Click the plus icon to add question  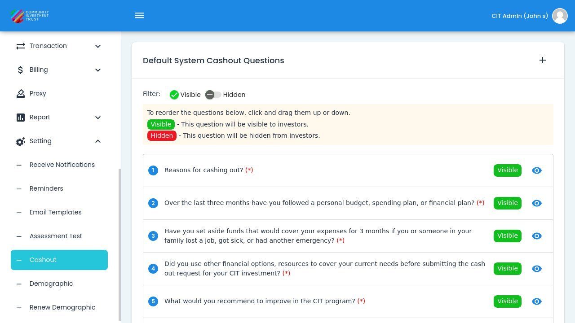pos(543,60)
